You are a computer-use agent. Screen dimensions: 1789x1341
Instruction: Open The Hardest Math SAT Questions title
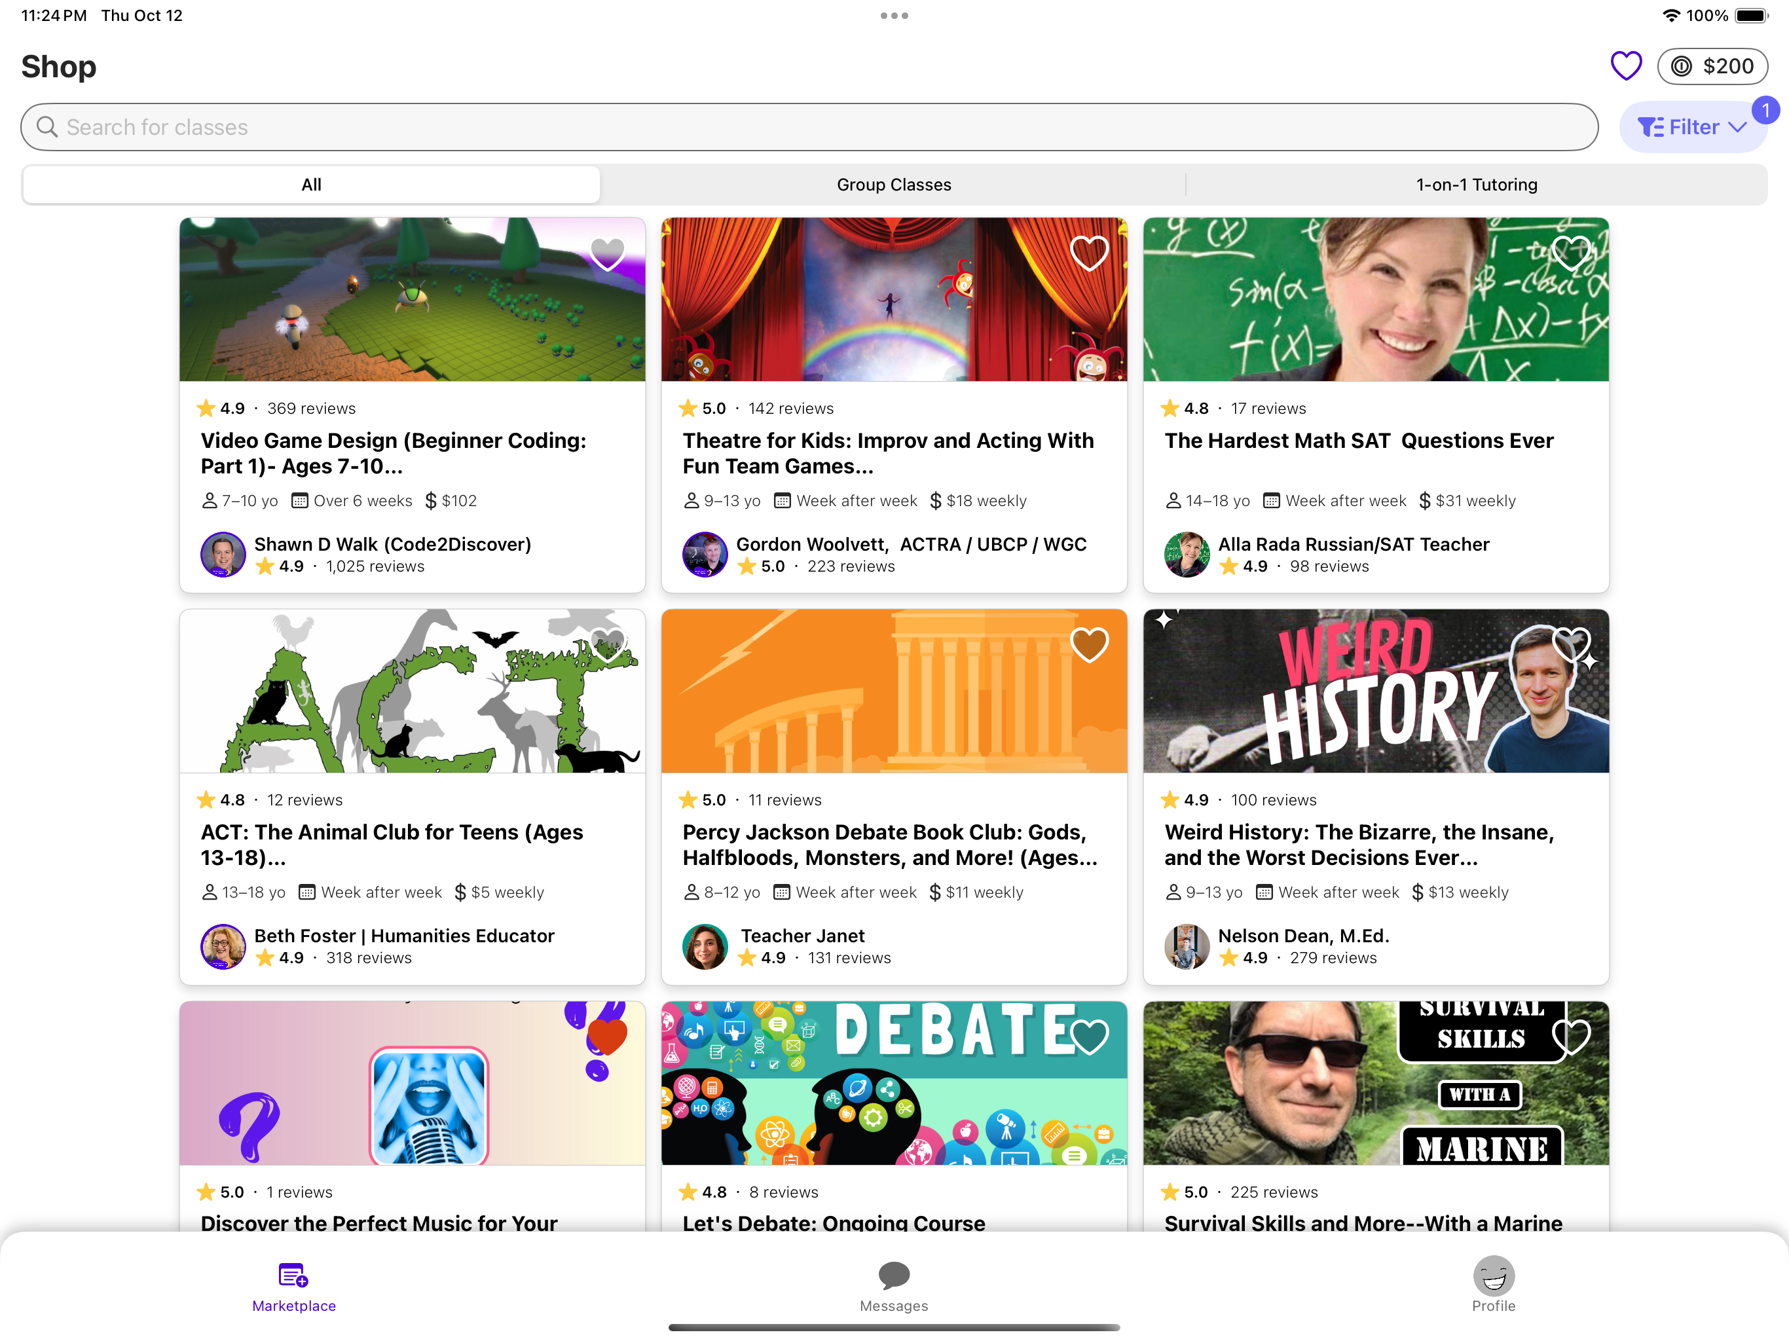1359,441
